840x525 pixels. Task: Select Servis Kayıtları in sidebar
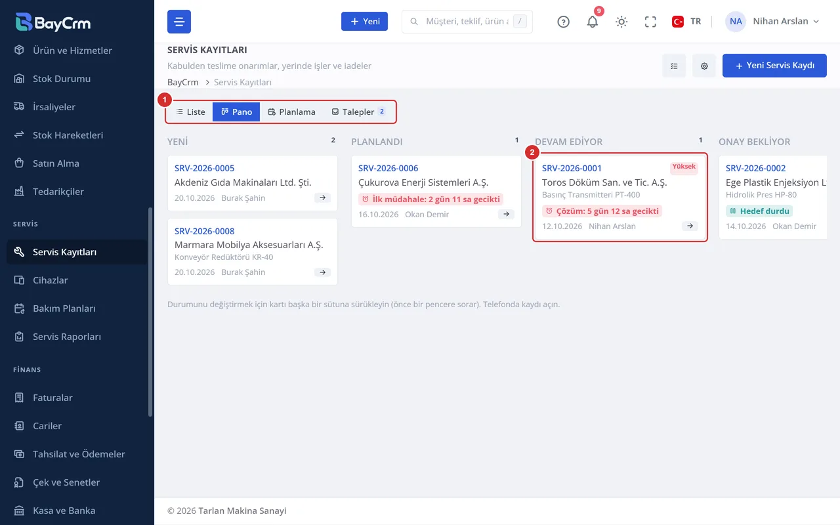77,252
